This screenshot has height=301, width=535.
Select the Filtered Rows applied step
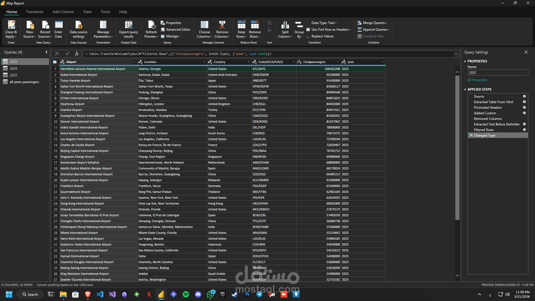click(484, 130)
